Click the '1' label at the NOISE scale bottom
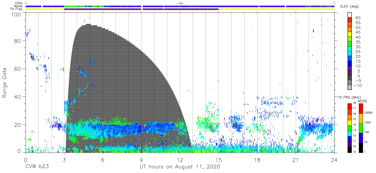The height and width of the screenshot is (173, 376). coord(365,152)
